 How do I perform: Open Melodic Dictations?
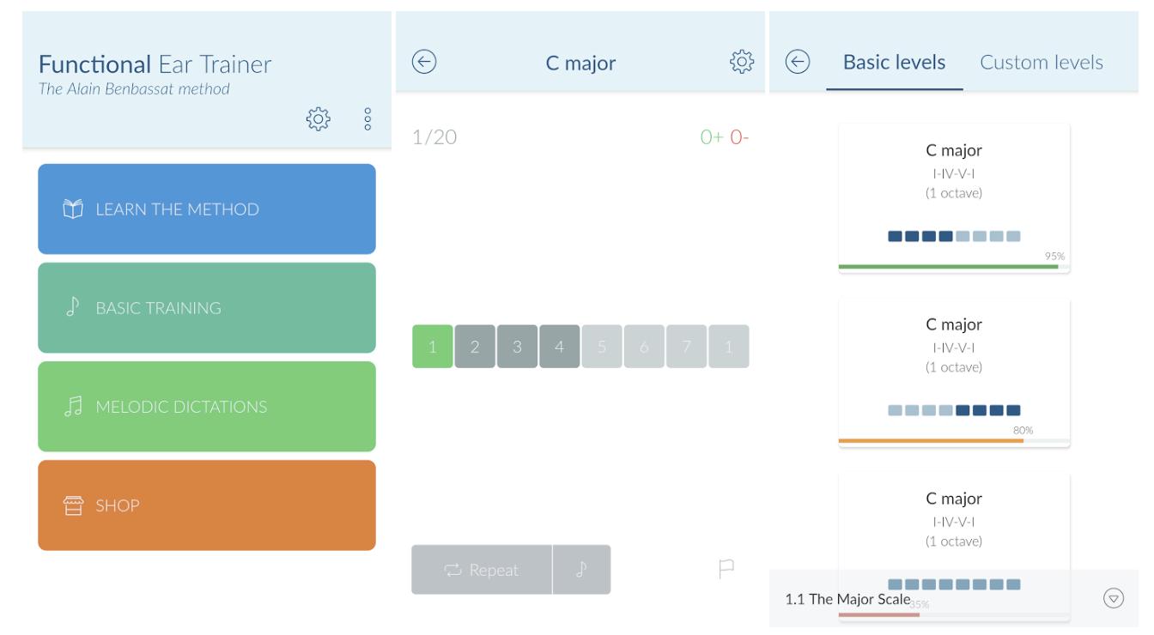pyautogui.click(x=207, y=407)
